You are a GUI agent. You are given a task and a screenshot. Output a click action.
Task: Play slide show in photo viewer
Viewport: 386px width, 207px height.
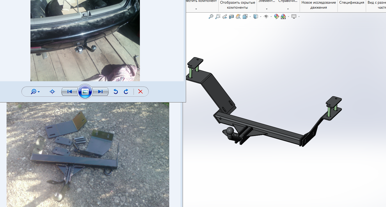tap(85, 92)
